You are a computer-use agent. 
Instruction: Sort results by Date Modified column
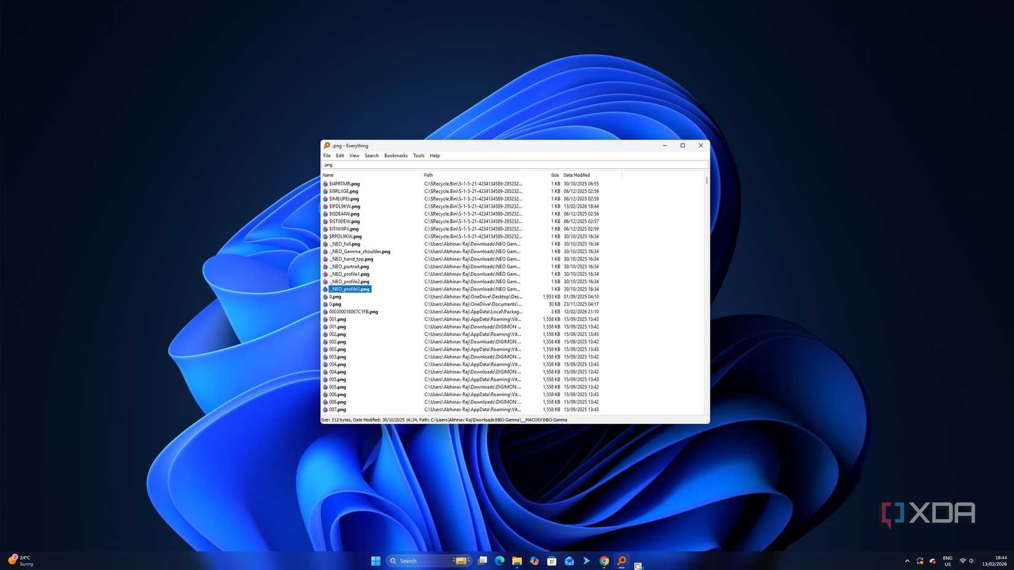(576, 175)
